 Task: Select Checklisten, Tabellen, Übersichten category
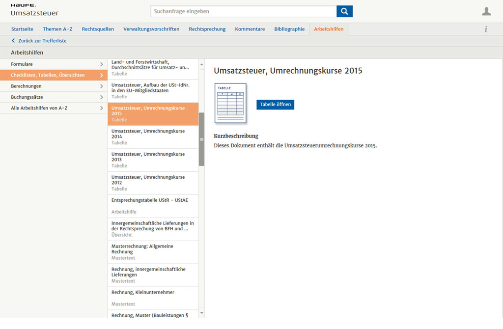click(x=54, y=75)
